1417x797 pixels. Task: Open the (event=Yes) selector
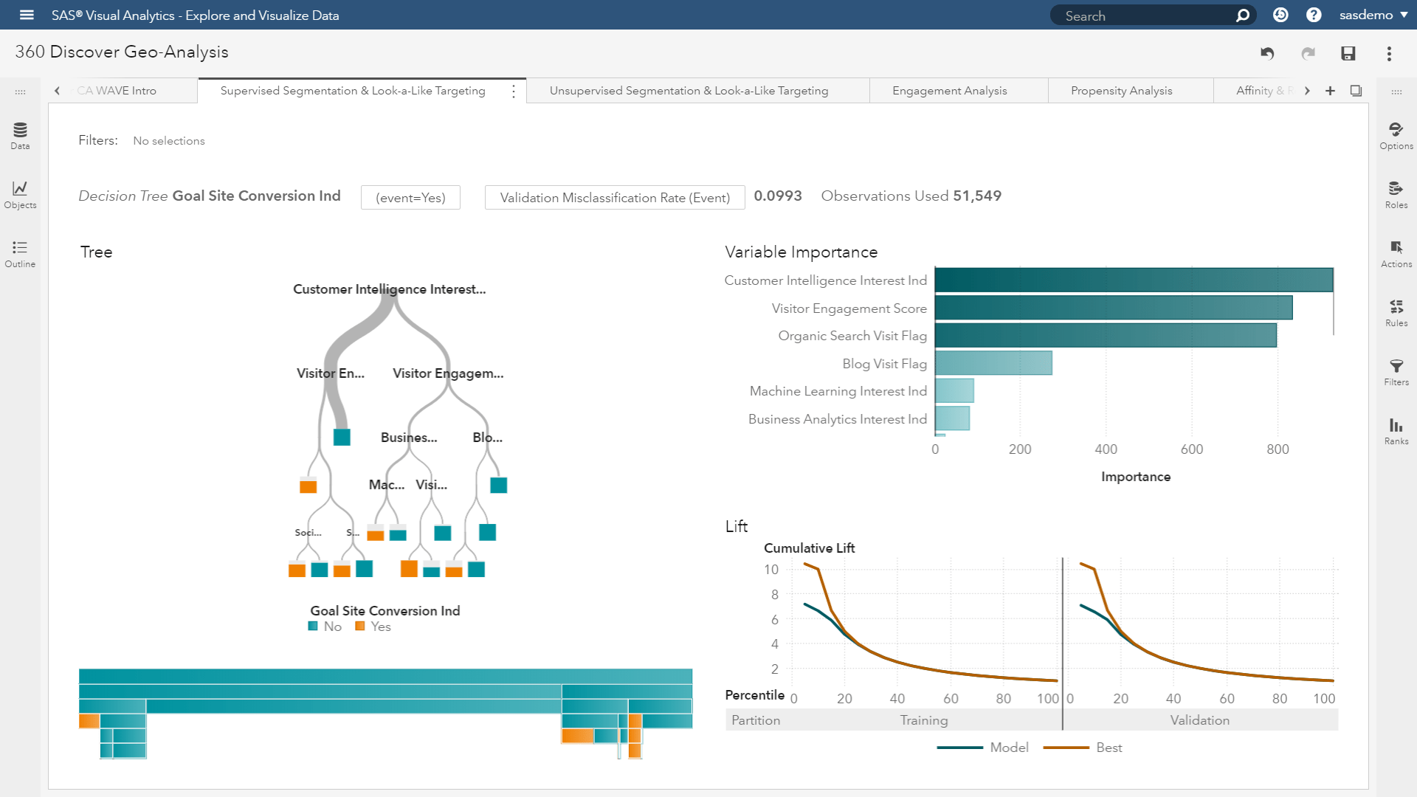pyautogui.click(x=410, y=197)
